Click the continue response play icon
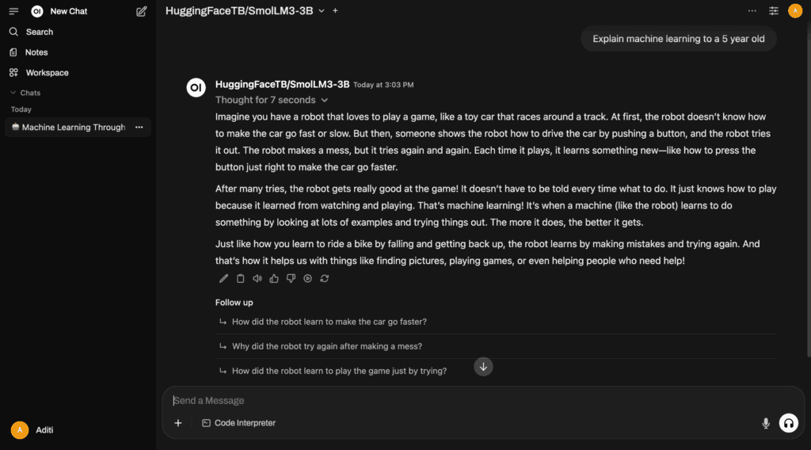Image resolution: width=811 pixels, height=450 pixels. tap(308, 278)
